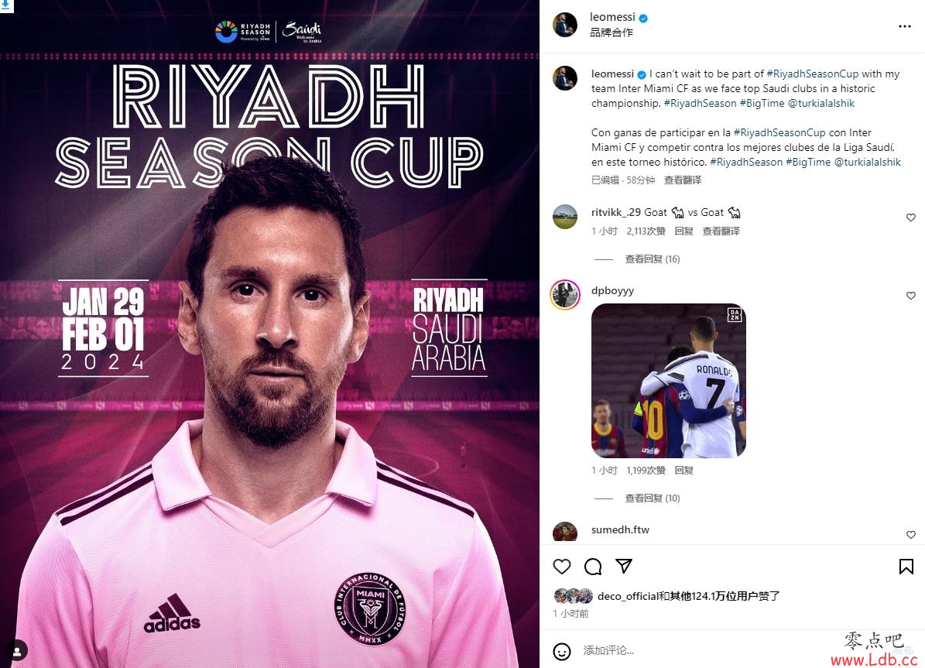Open leomessi profile from header username
This screenshot has width=925, height=668.
coord(612,17)
